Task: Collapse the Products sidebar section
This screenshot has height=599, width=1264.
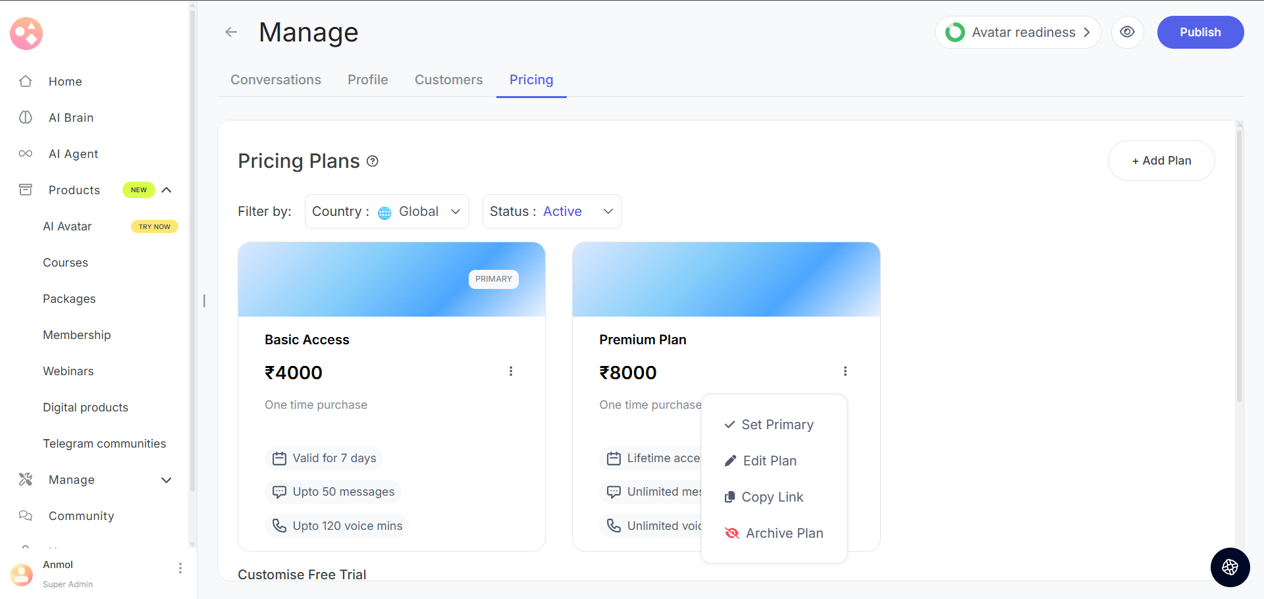Action: point(167,190)
